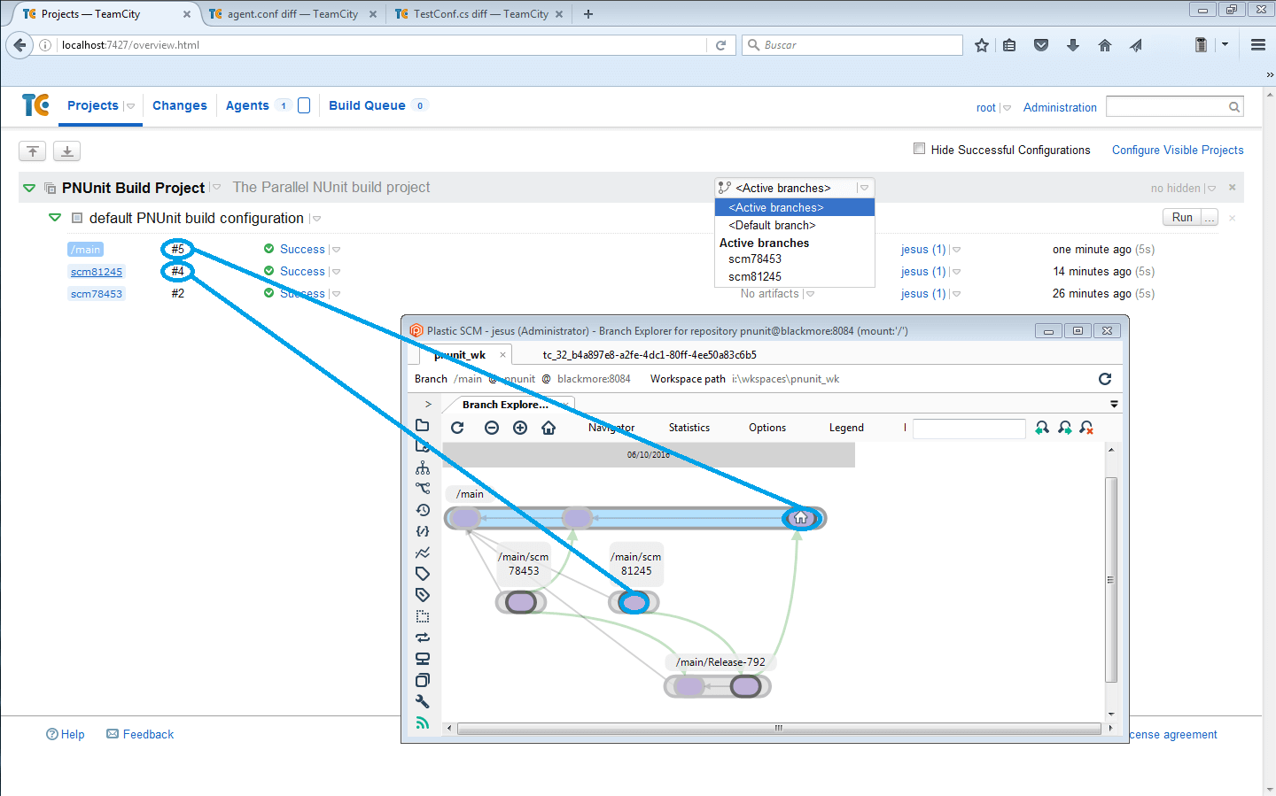Open the Configure Visible Projects link
The width and height of the screenshot is (1276, 796).
1177,150
